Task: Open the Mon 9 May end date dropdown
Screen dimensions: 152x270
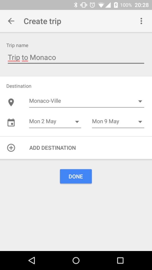Action: 118,122
